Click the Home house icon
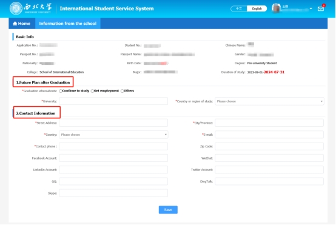 [x=15, y=24]
